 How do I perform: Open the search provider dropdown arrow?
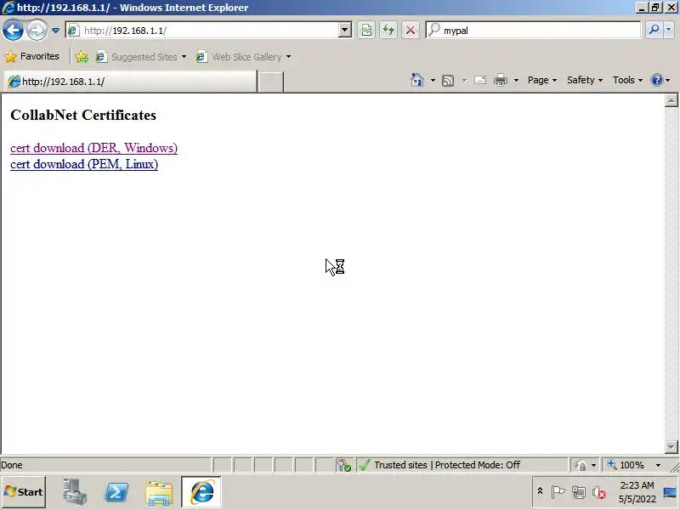tap(669, 30)
